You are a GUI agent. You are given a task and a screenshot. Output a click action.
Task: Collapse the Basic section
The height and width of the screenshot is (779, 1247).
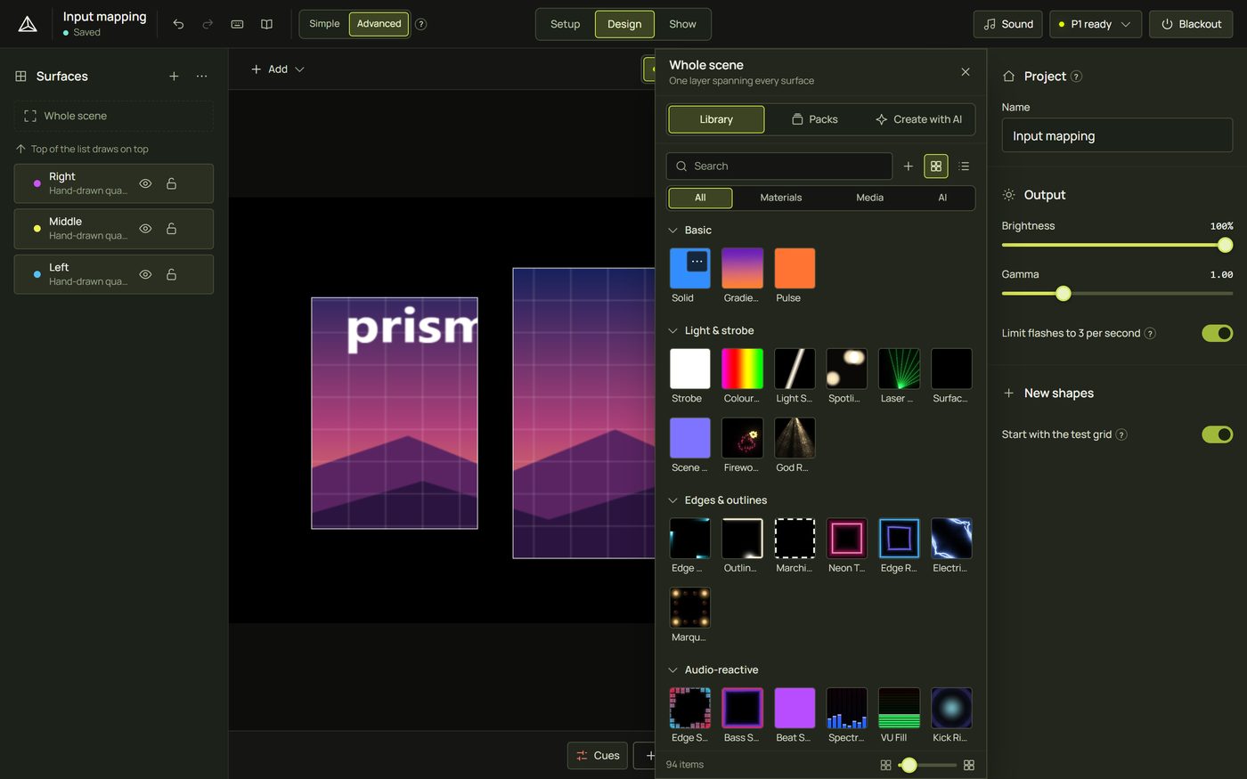click(672, 231)
